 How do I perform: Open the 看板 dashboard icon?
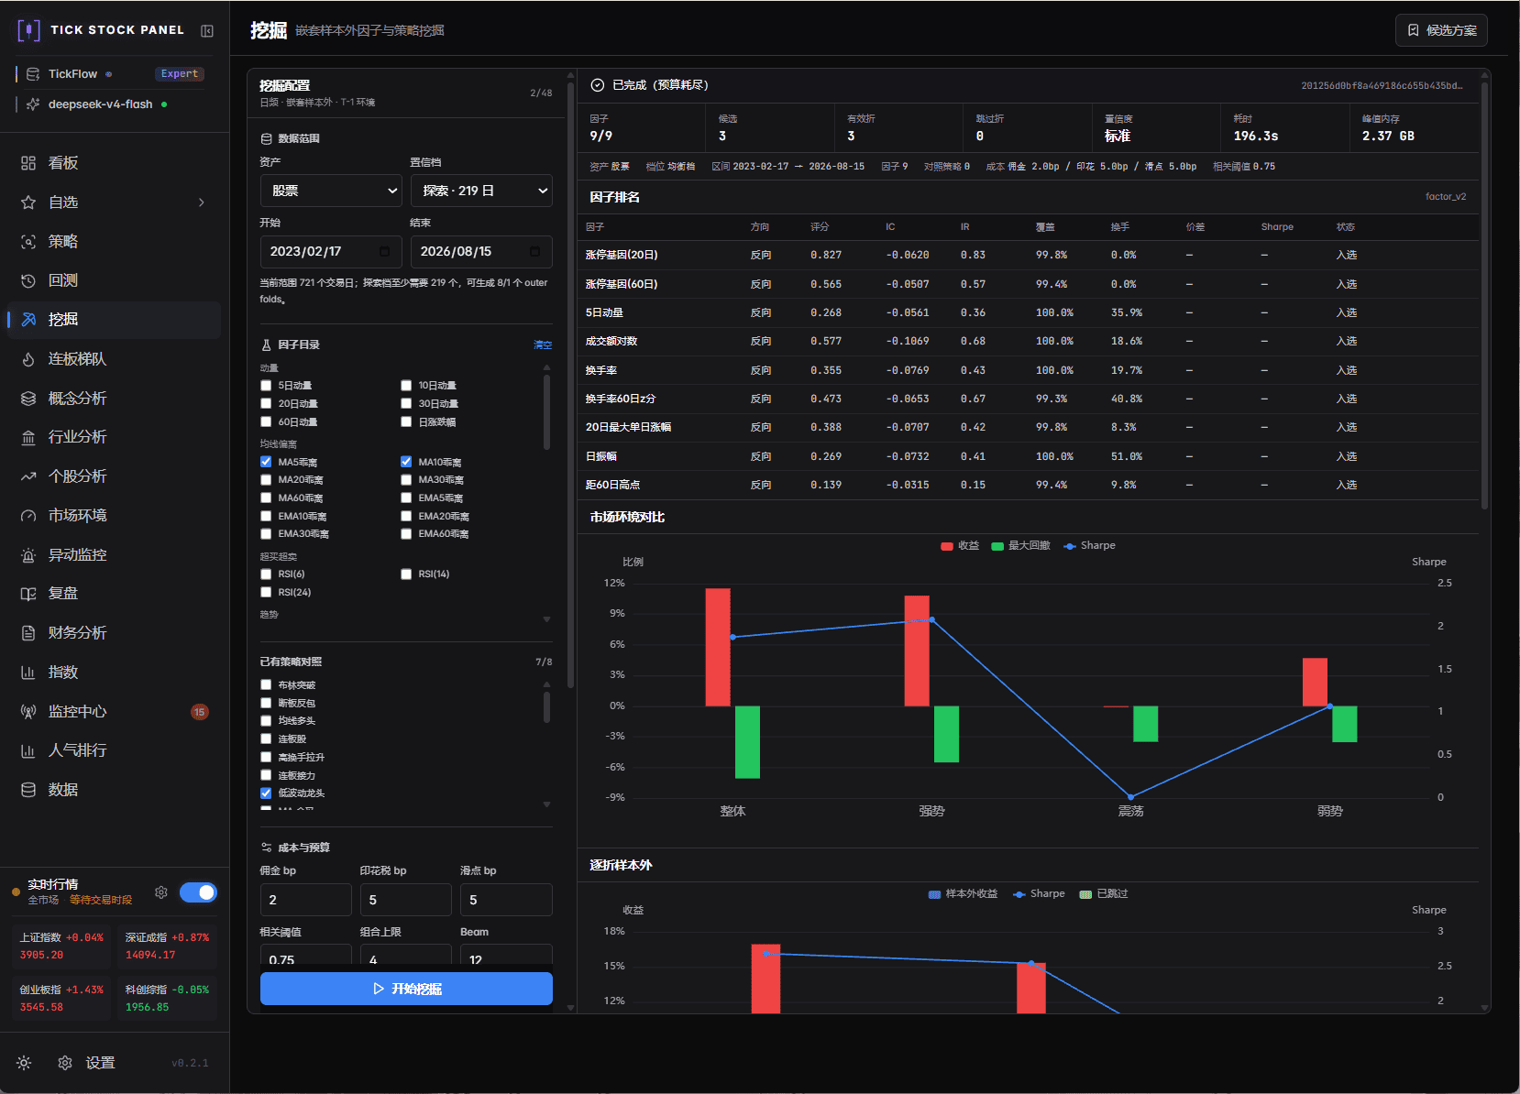(28, 163)
